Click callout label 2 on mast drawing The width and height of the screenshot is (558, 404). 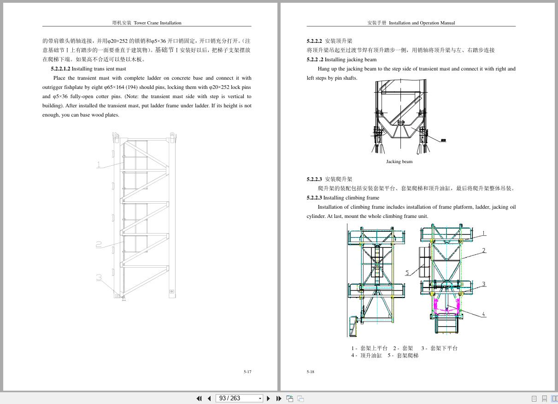(99, 245)
